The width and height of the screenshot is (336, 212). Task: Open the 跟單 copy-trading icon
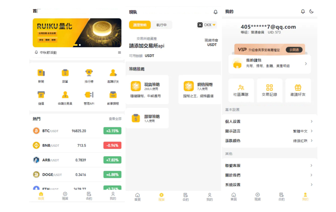(x=65, y=73)
